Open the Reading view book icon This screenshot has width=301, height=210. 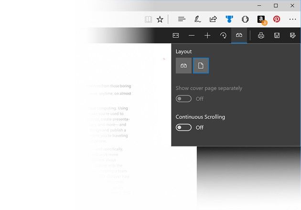click(x=148, y=20)
